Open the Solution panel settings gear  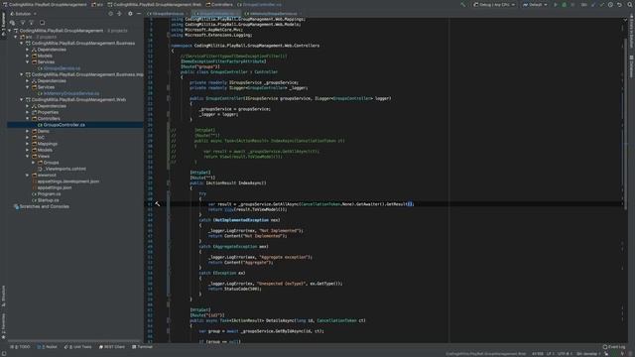coord(130,13)
